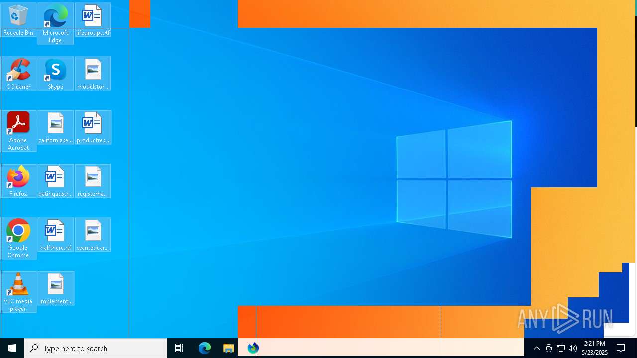This screenshot has height=358, width=637.
Task: Click the Meet Now tray icon
Action: point(549,348)
